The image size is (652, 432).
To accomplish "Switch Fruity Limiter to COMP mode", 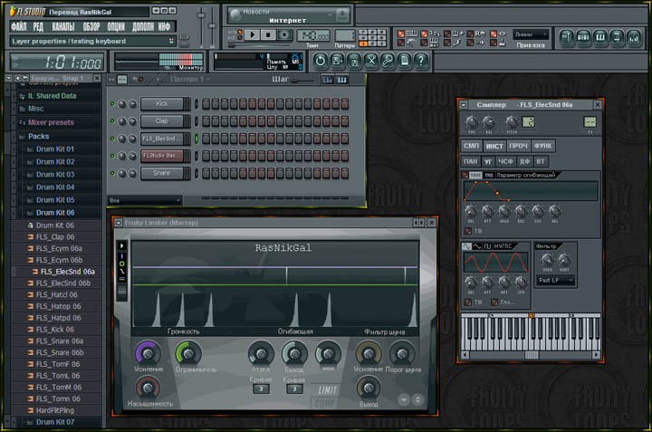I will point(324,403).
